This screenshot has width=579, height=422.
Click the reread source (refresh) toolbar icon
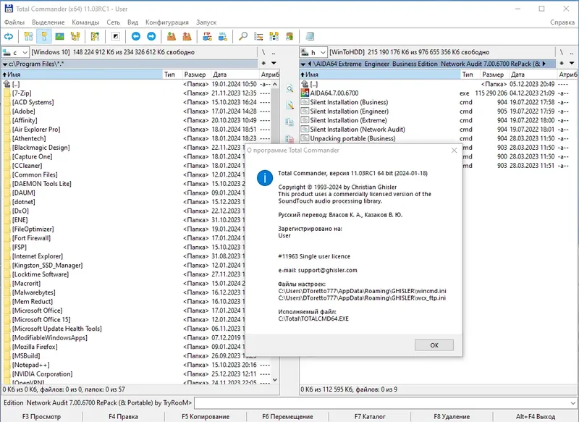click(x=9, y=36)
